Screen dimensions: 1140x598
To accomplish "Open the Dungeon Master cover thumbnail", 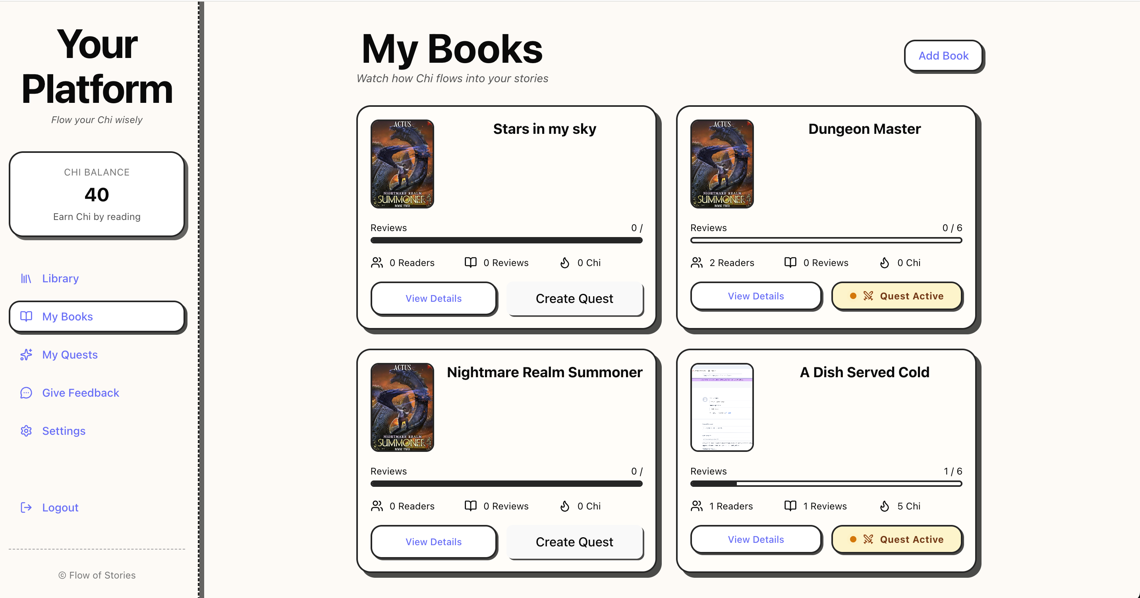I will click(722, 164).
